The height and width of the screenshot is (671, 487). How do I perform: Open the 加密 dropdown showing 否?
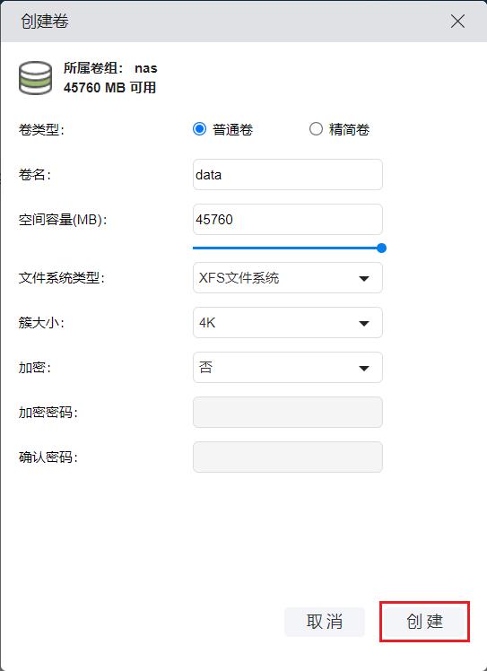click(288, 368)
